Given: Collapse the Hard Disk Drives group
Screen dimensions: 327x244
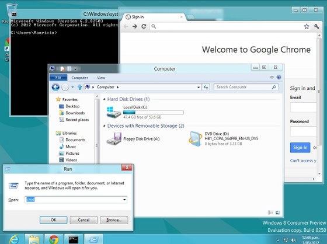Looking at the screenshot, I should [x=105, y=99].
